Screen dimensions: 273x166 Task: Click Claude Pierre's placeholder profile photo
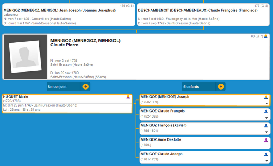click(25, 57)
